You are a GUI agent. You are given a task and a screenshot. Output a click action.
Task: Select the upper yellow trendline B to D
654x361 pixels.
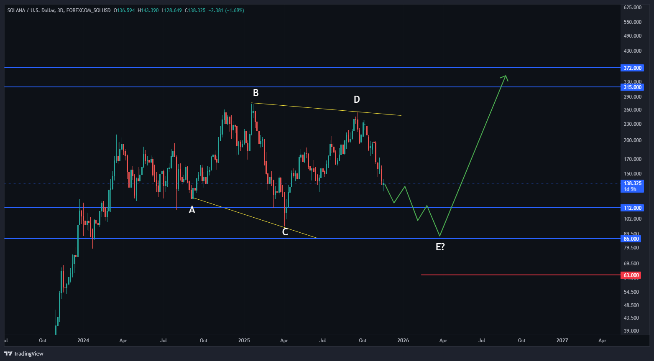pyautogui.click(x=326, y=109)
